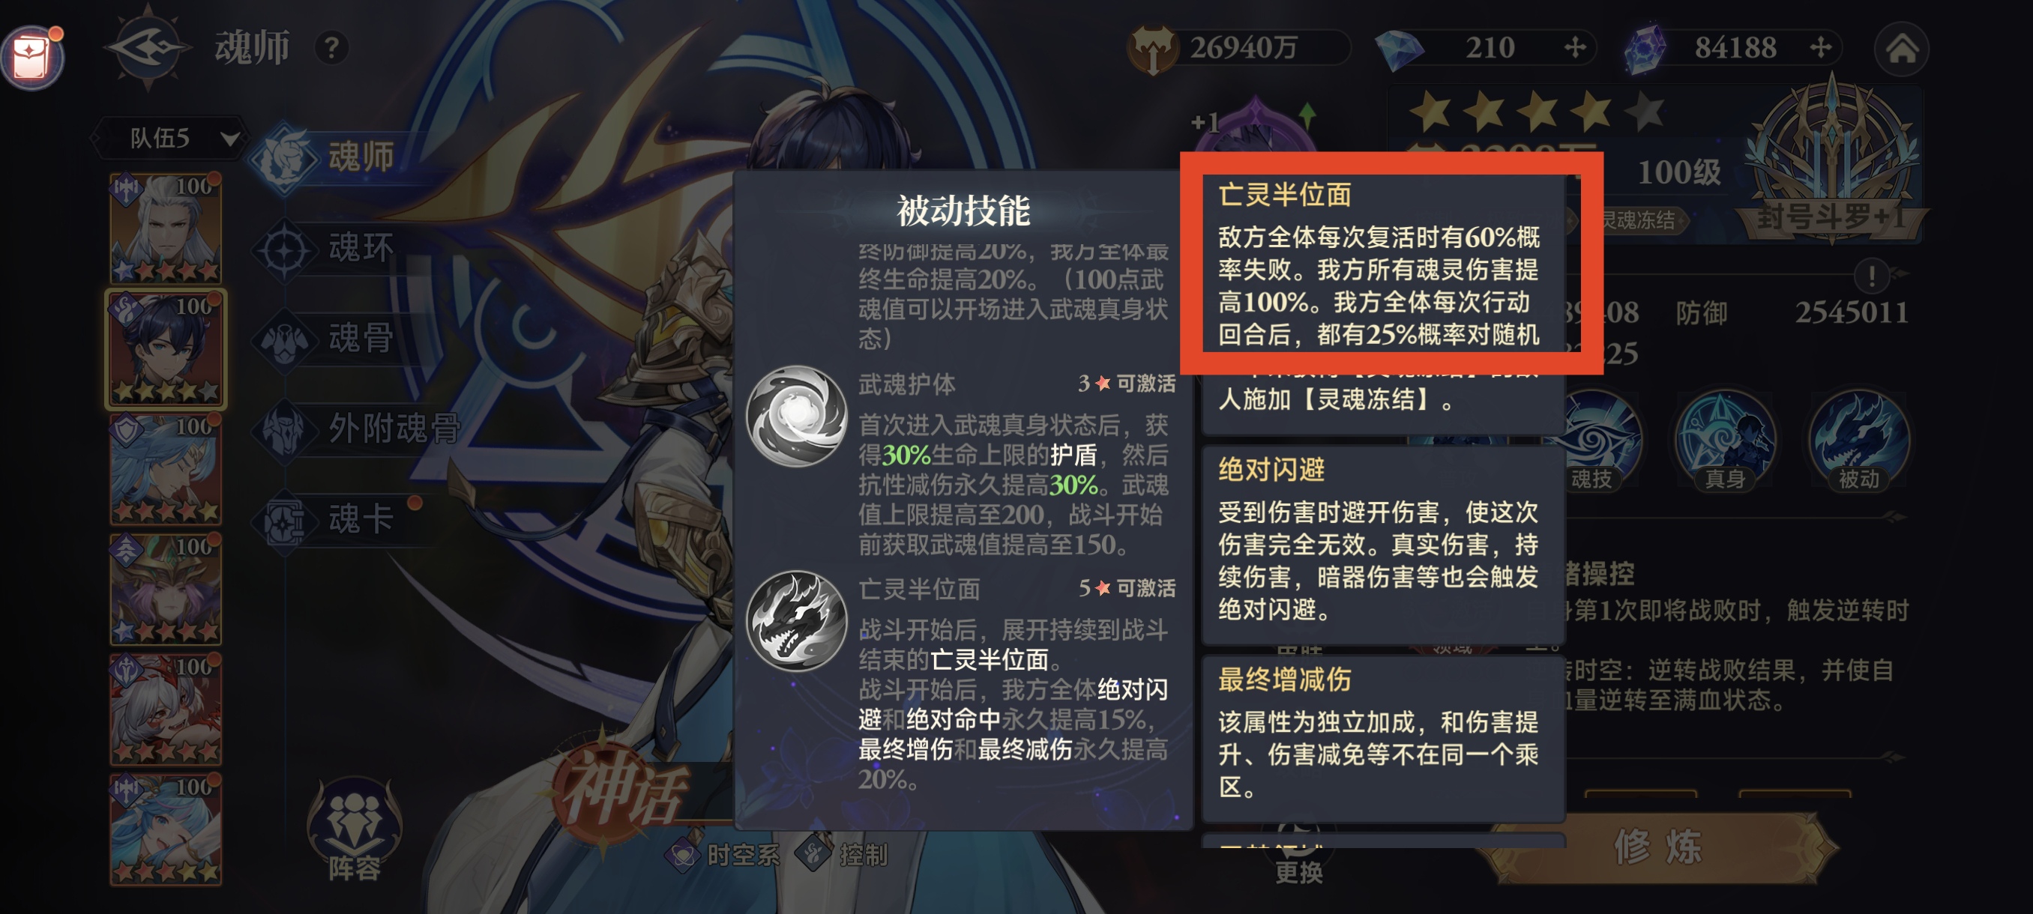Tap the 亡灵半位面 dragon skill icon
This screenshot has height=914, width=2033.
796,620
